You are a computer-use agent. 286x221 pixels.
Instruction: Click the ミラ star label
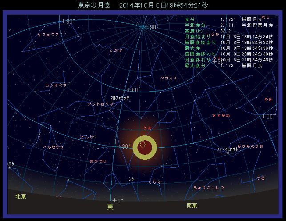click(x=131, y=178)
